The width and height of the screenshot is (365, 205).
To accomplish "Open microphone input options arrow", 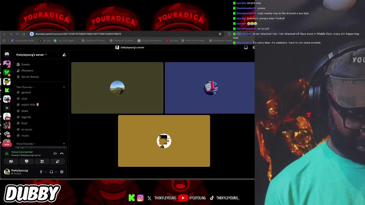I will 45,172.
